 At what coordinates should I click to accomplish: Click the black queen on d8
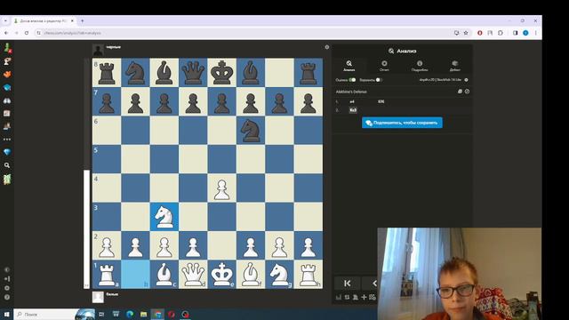click(x=193, y=73)
